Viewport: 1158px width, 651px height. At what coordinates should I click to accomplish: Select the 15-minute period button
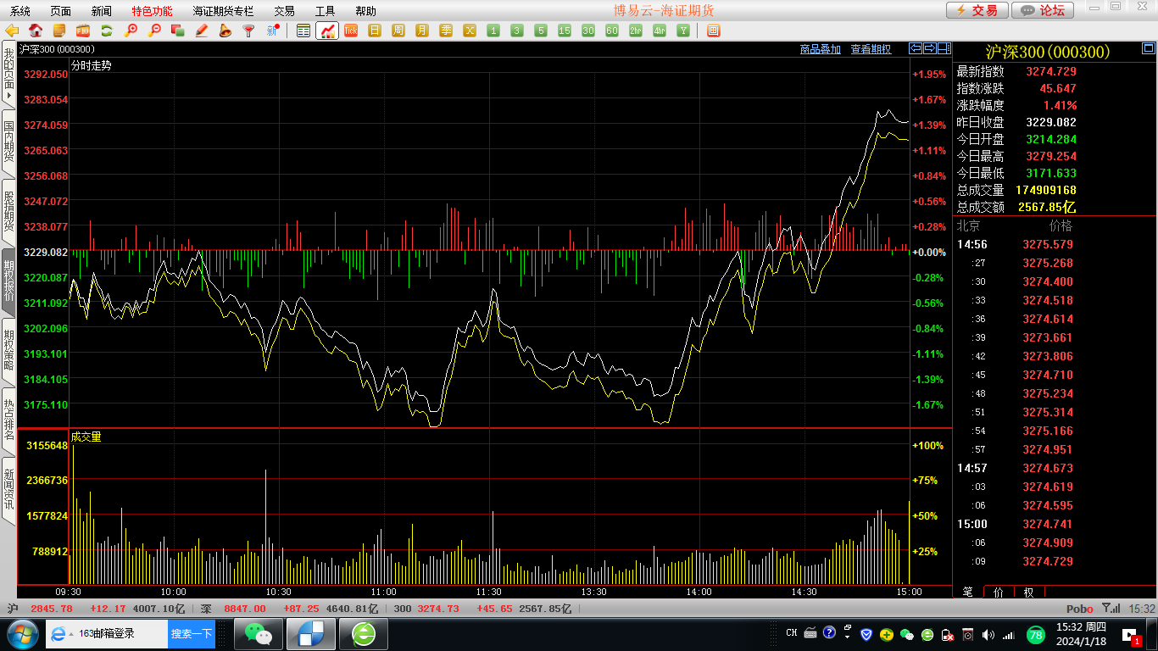(x=565, y=31)
